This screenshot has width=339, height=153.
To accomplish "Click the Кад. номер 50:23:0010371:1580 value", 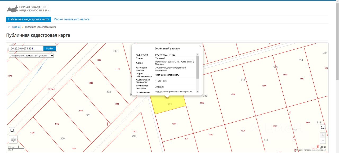I will click(x=165, y=55).
